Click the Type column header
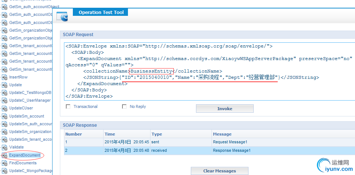The image size is (355, 175). click(x=181, y=134)
